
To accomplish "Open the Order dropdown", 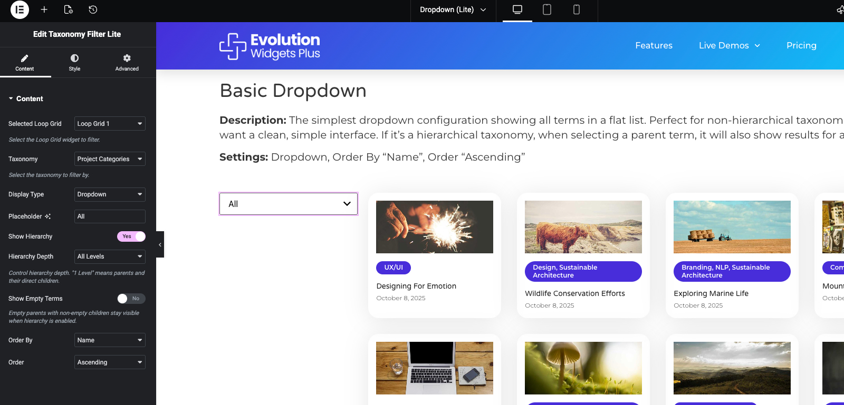I will click(110, 362).
